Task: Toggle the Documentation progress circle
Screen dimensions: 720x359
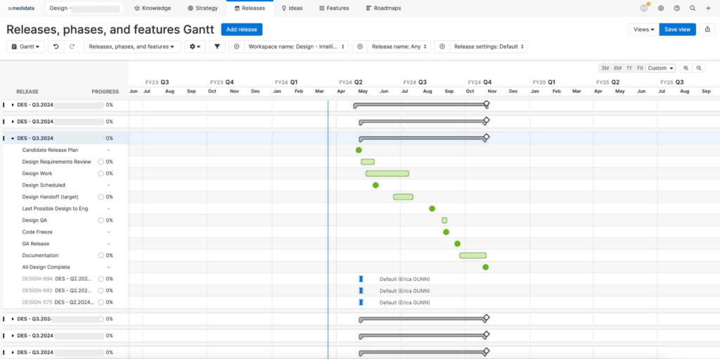Action: click(101, 256)
